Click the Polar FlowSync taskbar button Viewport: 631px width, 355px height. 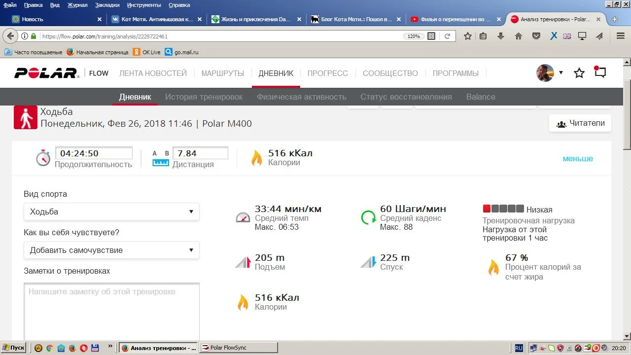point(239,348)
